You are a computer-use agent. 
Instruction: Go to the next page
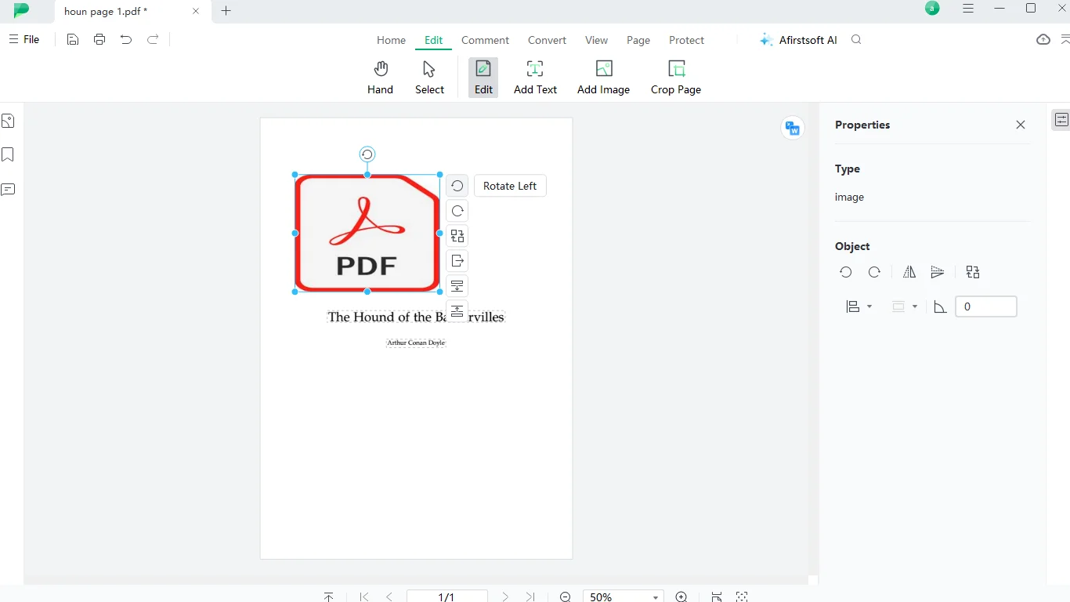tap(505, 597)
